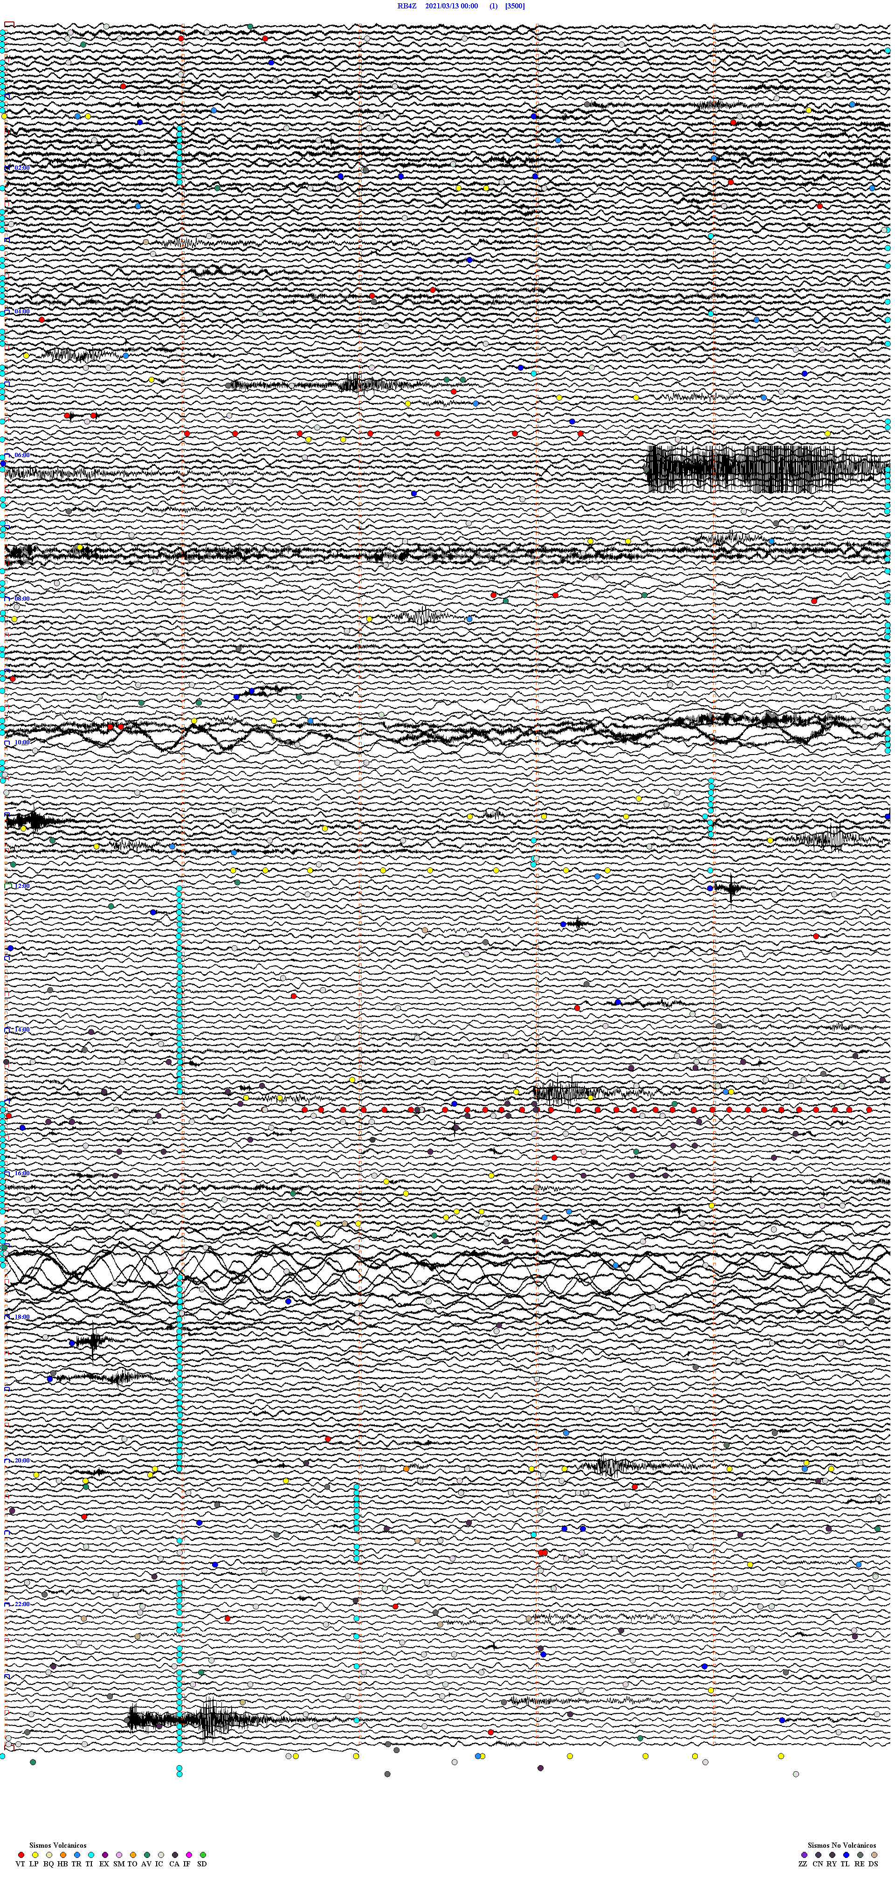Viewport: 895px width, 1878px height.
Task: Click the RB4Z station name header
Action: pos(406,6)
